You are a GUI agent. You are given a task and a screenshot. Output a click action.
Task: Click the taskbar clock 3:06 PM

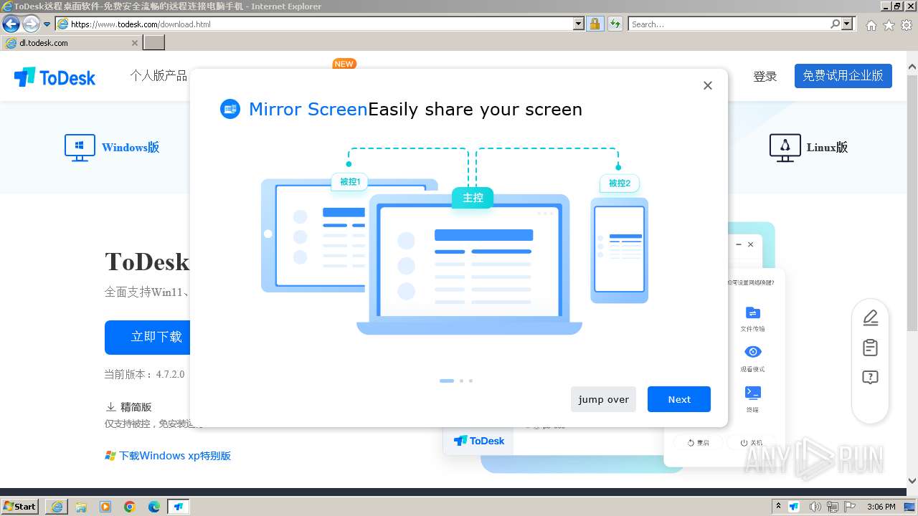[881, 507]
